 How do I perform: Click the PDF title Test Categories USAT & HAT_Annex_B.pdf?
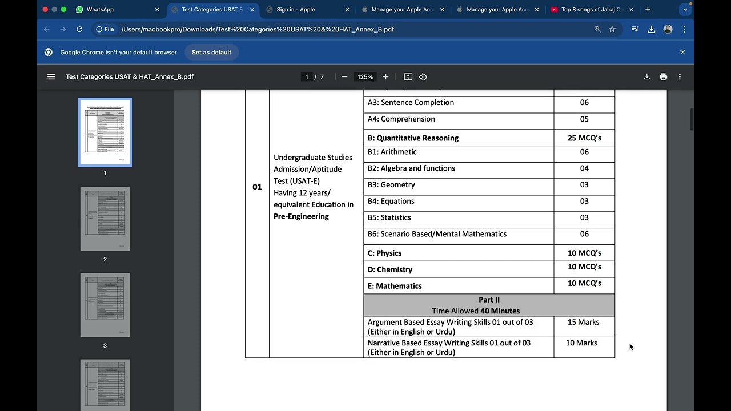pos(130,76)
